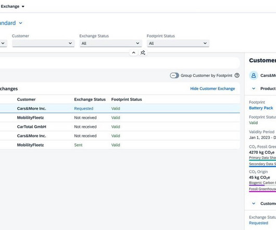Open the Customer filter dropdown

(x=43, y=43)
